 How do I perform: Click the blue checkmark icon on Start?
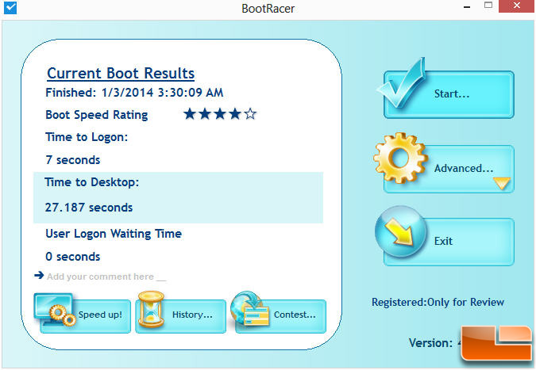coord(402,82)
